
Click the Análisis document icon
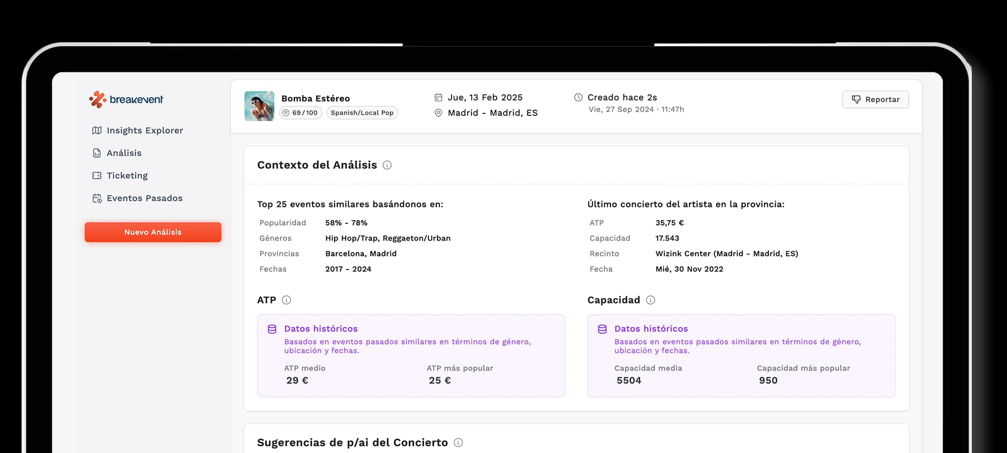[97, 153]
